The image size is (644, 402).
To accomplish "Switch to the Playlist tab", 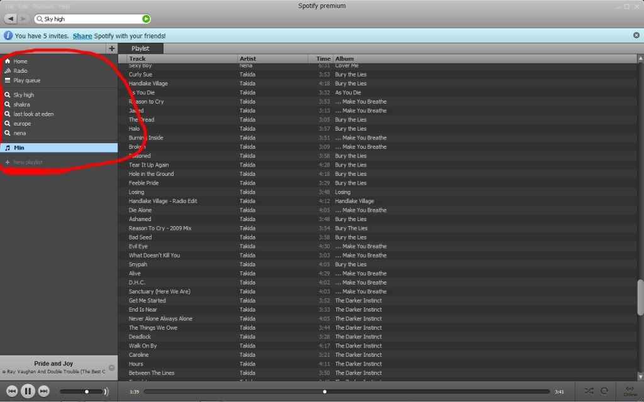I will pyautogui.click(x=140, y=48).
